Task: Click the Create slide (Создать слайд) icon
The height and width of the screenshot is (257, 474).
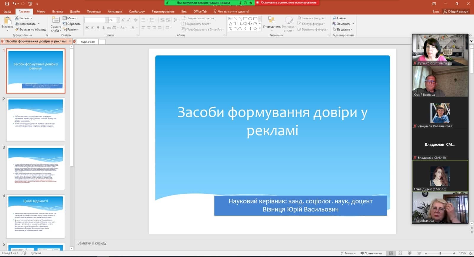Action: click(x=56, y=20)
